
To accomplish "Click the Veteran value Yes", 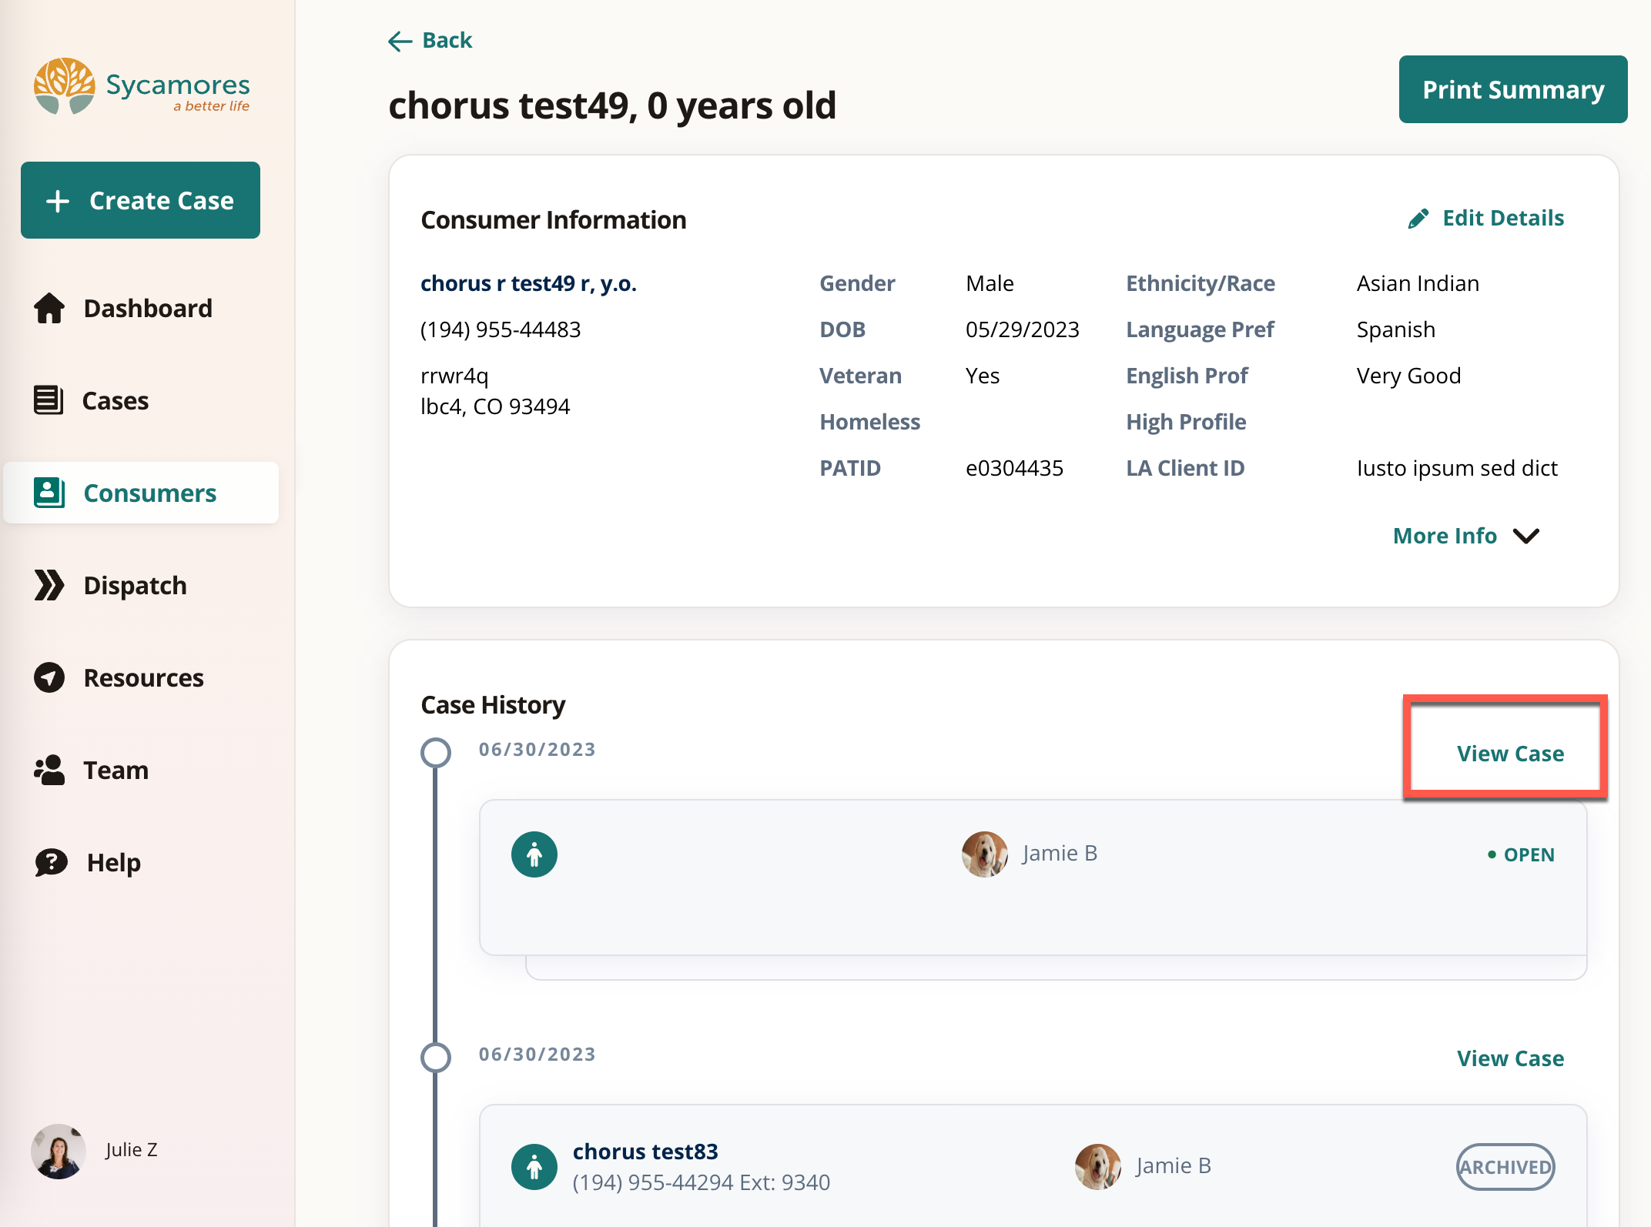I will (x=983, y=376).
